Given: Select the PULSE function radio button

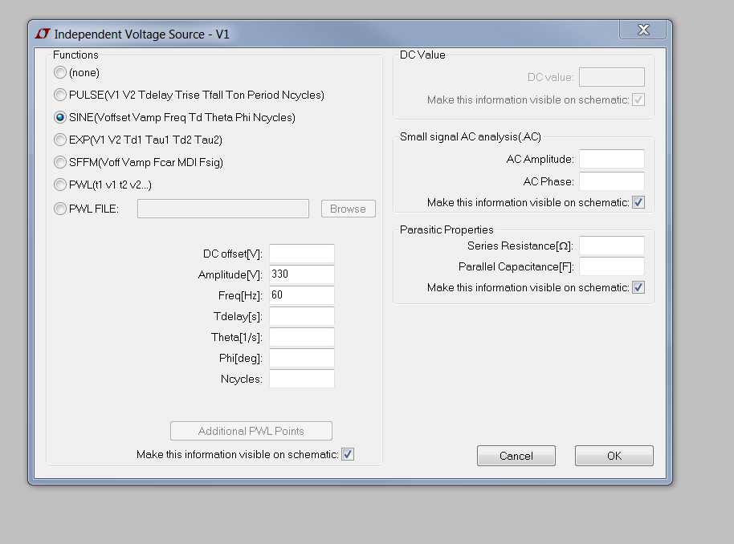Looking at the screenshot, I should tap(60, 95).
